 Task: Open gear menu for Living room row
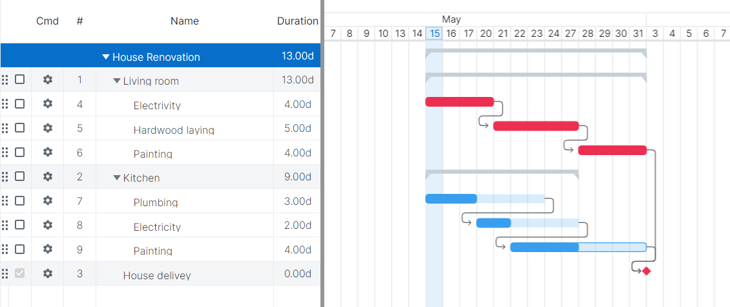point(47,79)
